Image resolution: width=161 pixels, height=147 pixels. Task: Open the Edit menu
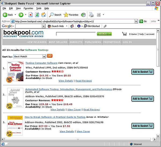pos(11,8)
